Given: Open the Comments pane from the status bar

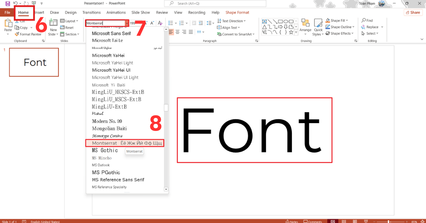Looking at the screenshot, I should pyautogui.click(x=312, y=222).
